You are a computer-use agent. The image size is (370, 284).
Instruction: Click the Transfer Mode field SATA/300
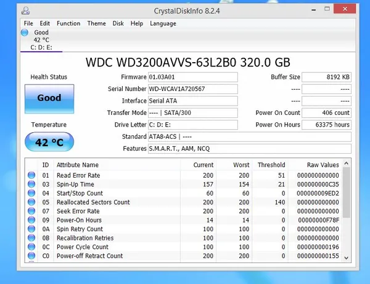(193, 113)
